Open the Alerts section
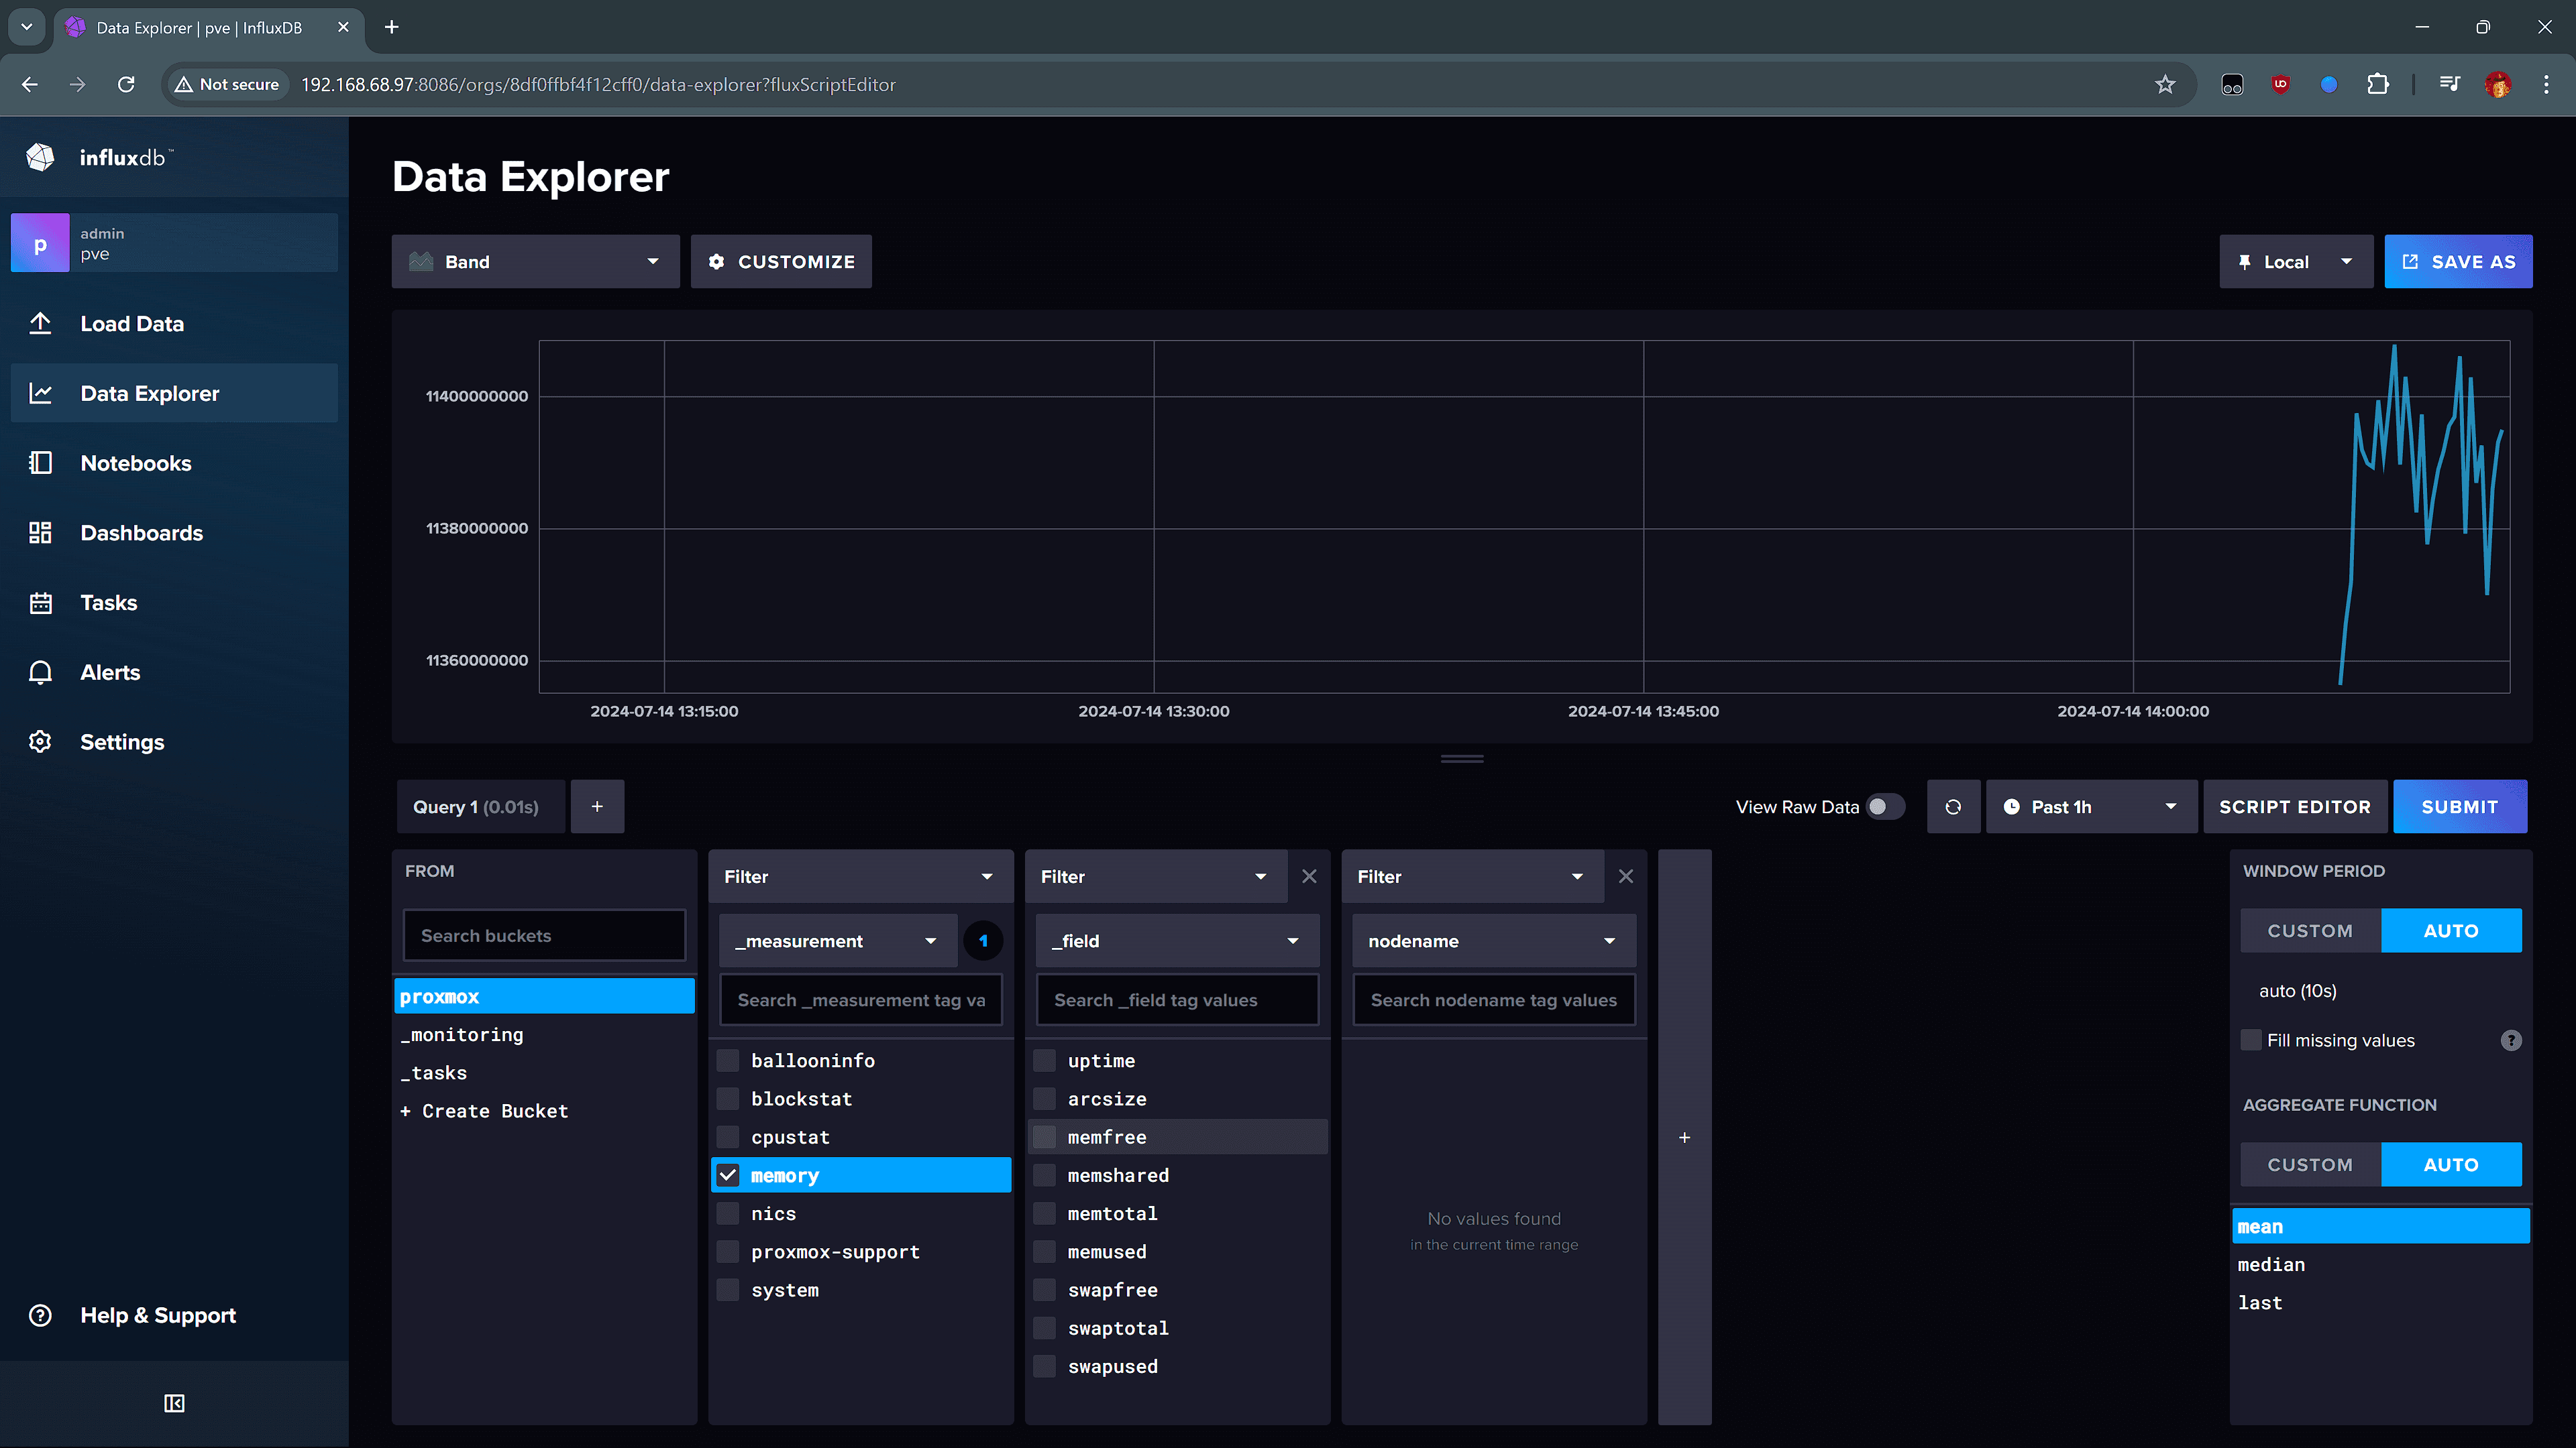This screenshot has width=2576, height=1448. click(x=110, y=672)
